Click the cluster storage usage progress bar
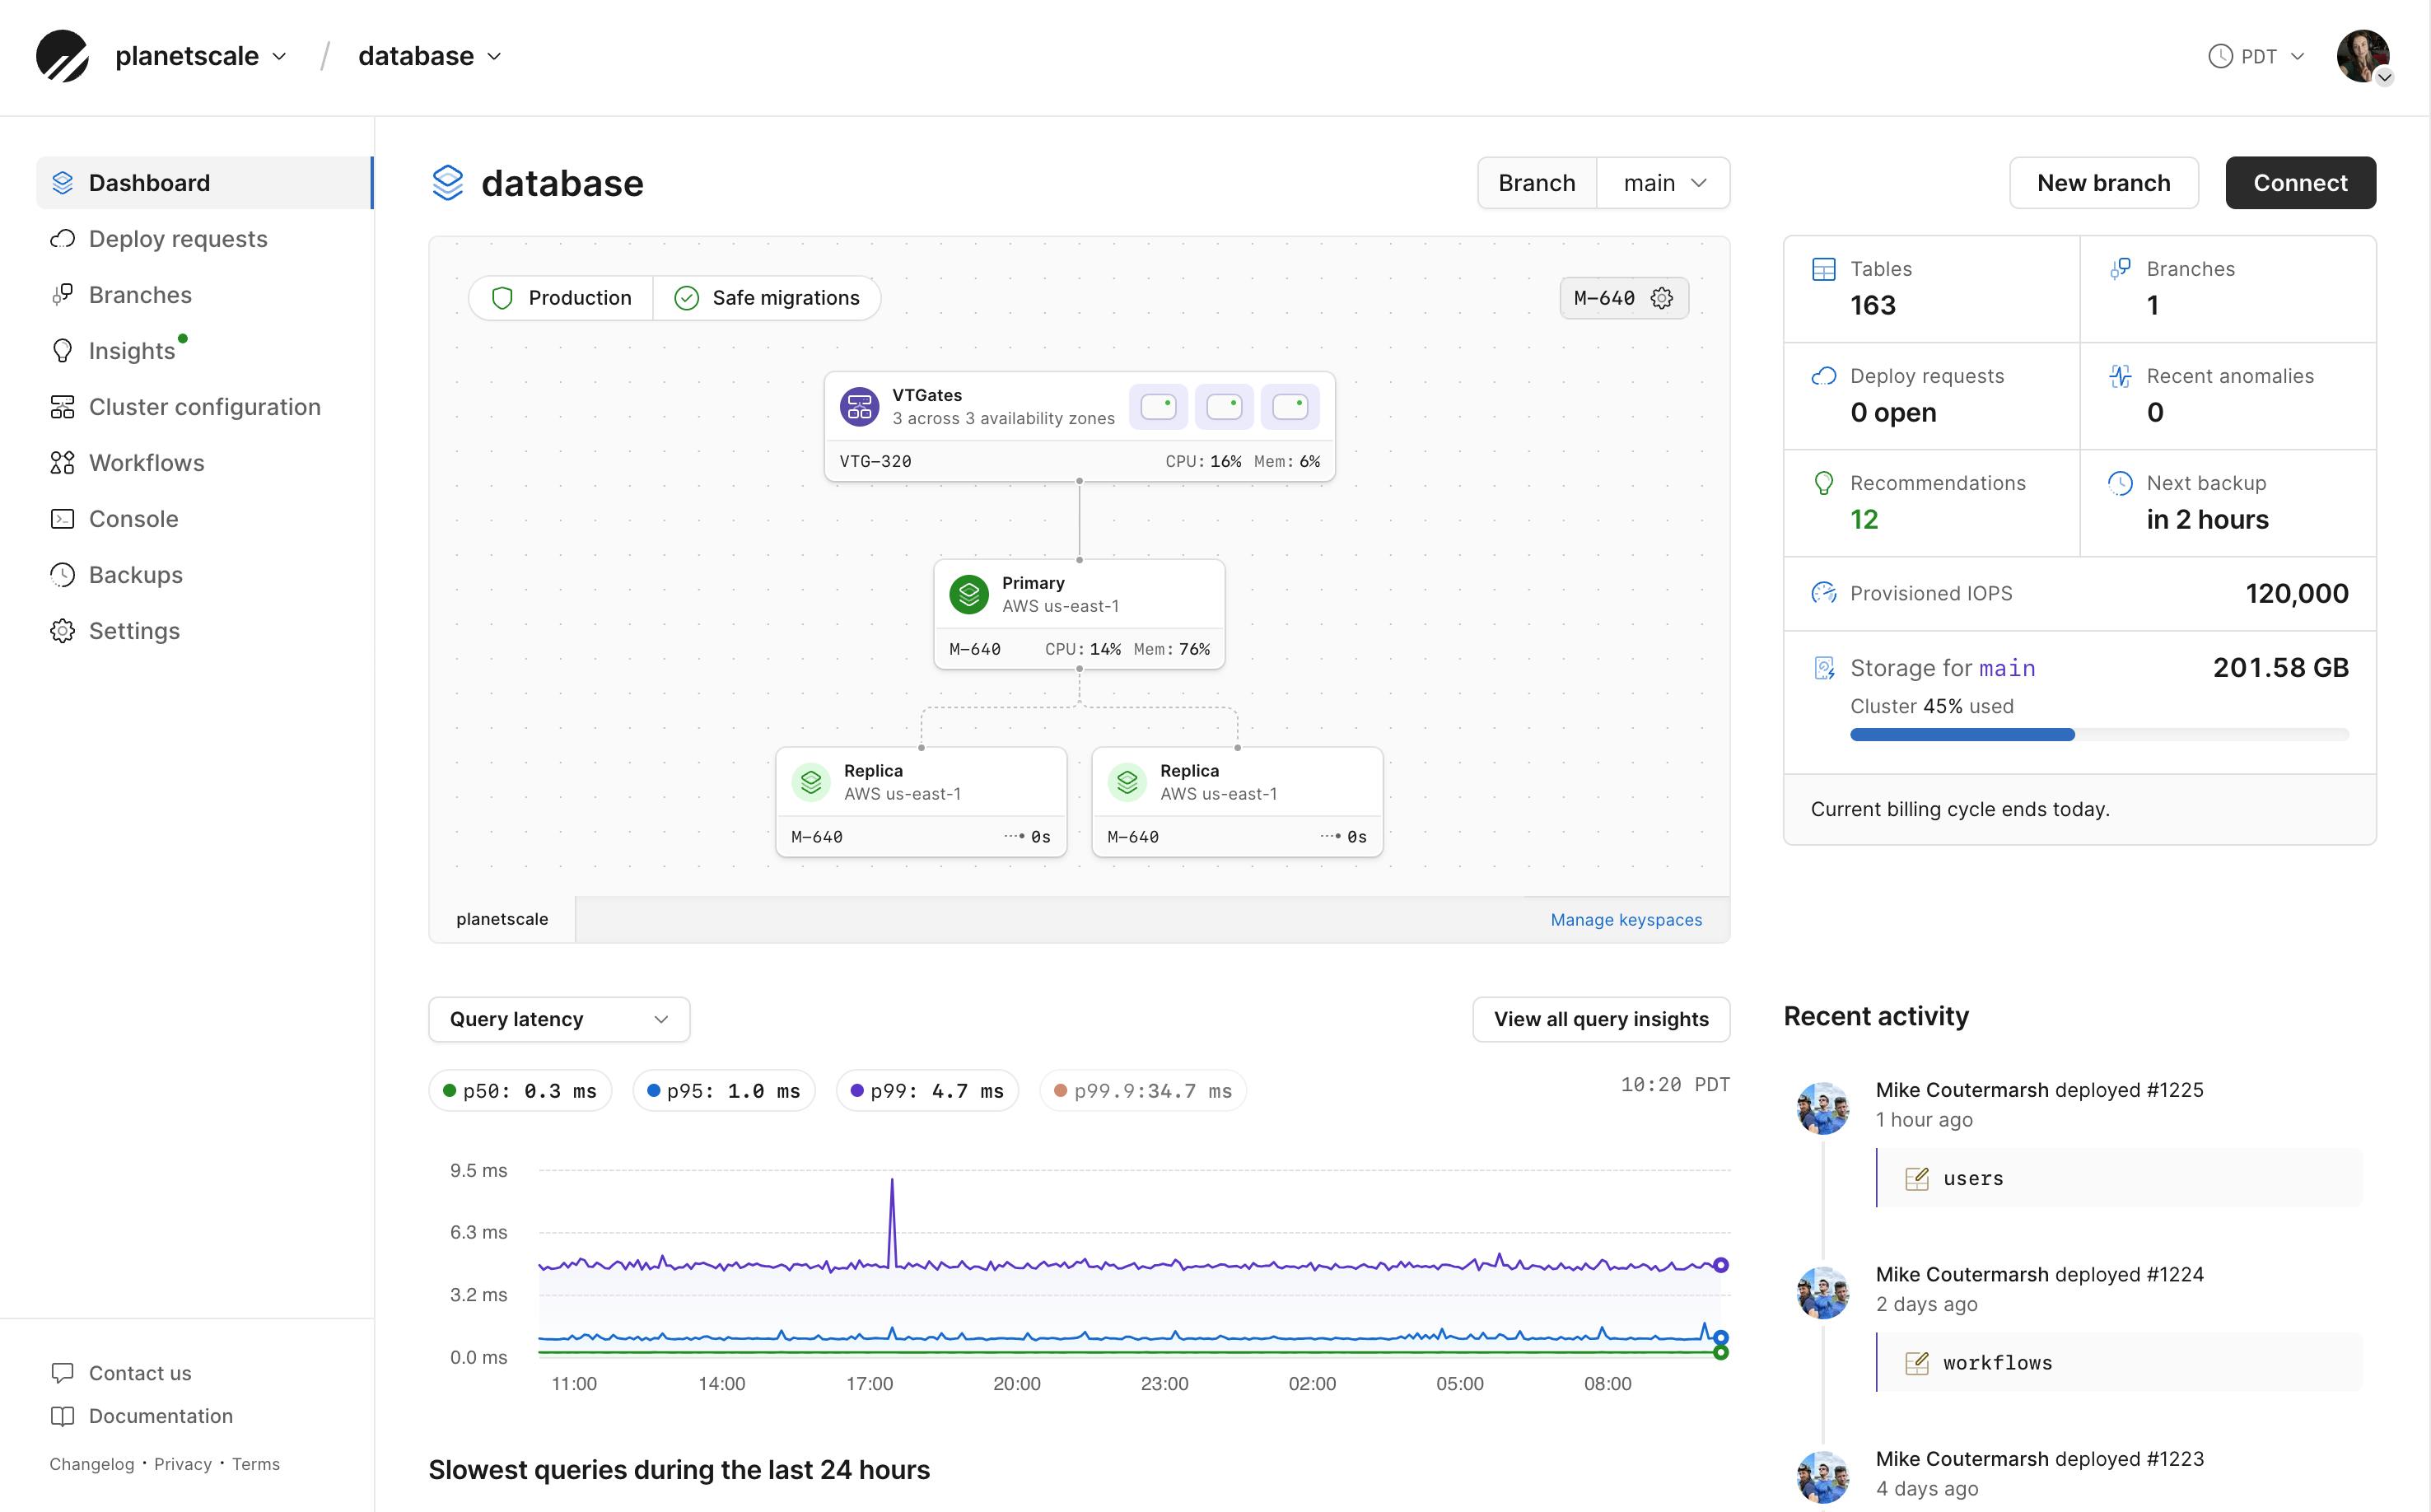The width and height of the screenshot is (2431, 1512). tap(2099, 735)
